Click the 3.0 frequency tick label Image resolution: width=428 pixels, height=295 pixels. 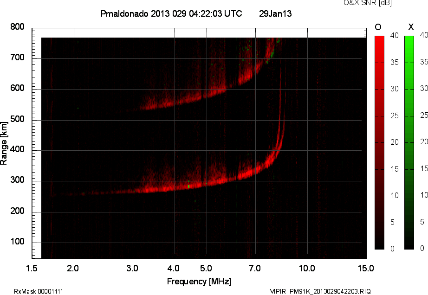point(132,268)
